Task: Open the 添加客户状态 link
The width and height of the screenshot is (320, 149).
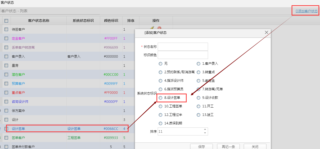Action: (306, 11)
